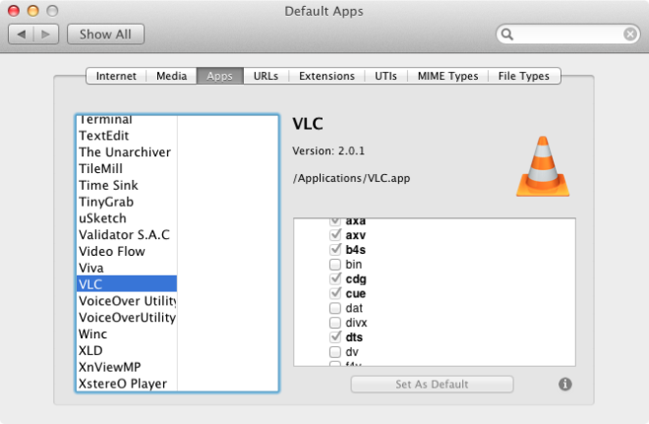
Task: Enable the divx extension checkbox
Action: pyautogui.click(x=335, y=323)
